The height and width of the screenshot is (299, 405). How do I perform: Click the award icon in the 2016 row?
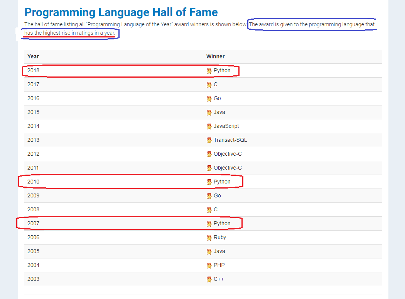coord(209,99)
